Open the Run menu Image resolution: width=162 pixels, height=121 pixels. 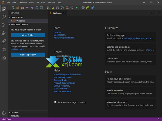[x=43, y=2]
